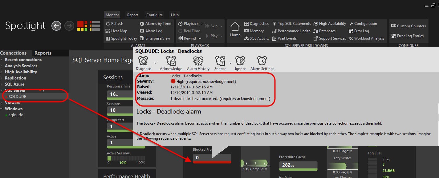
Task: Select SQLDUDE connection in tree
Action: pyautogui.click(x=17, y=96)
